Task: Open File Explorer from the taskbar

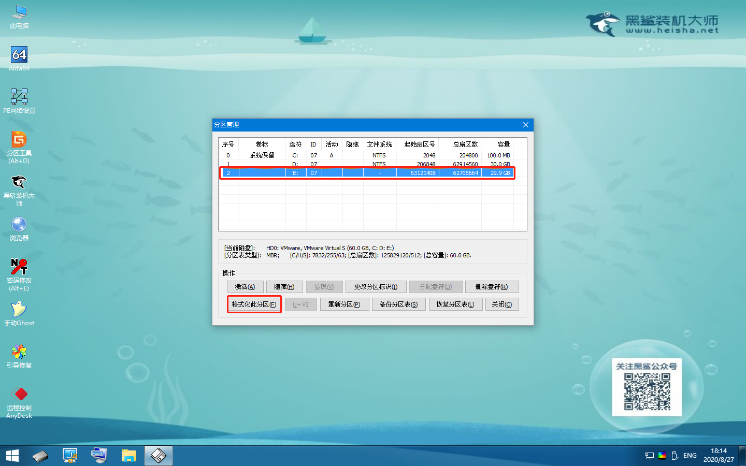Action: [128, 456]
